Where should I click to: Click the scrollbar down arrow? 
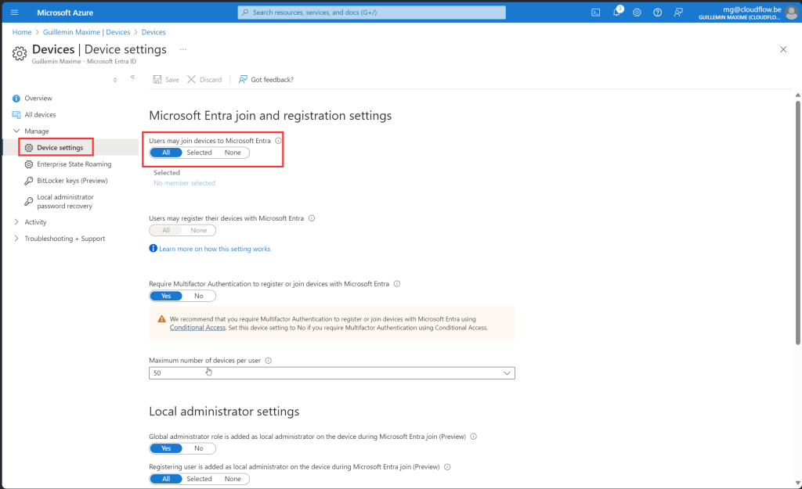pyautogui.click(x=797, y=483)
